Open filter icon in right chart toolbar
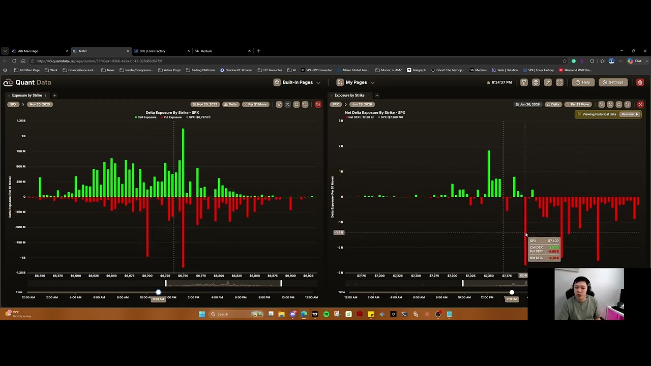The width and height of the screenshot is (651, 366). click(601, 104)
